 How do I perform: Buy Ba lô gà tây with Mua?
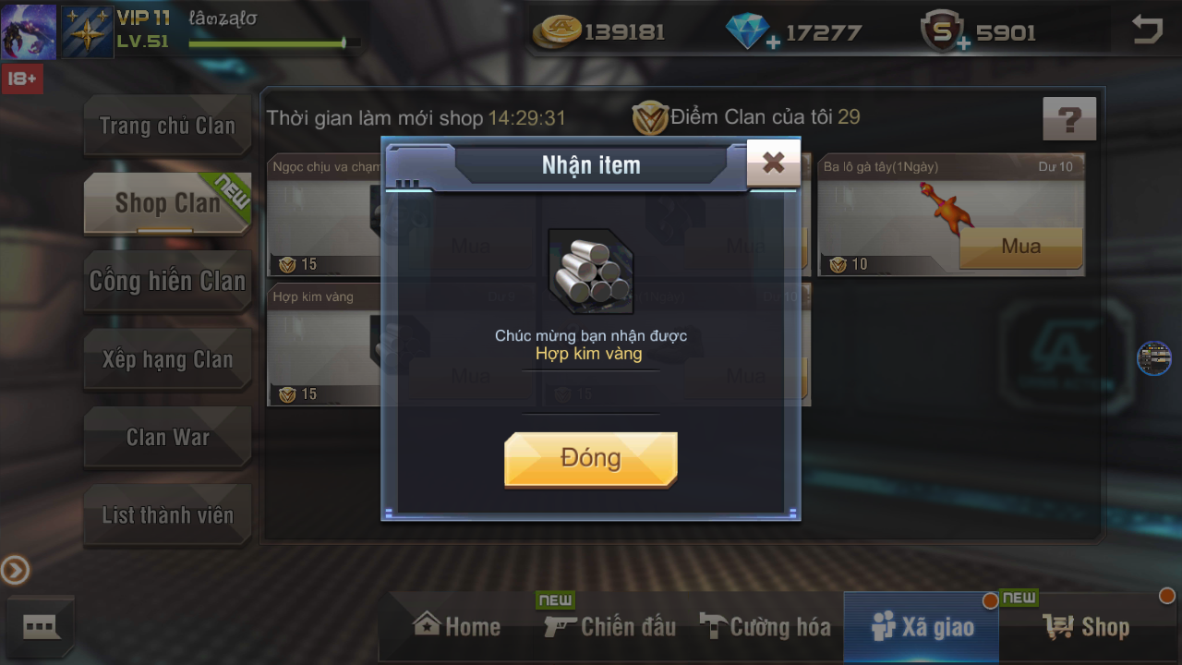click(x=1020, y=248)
